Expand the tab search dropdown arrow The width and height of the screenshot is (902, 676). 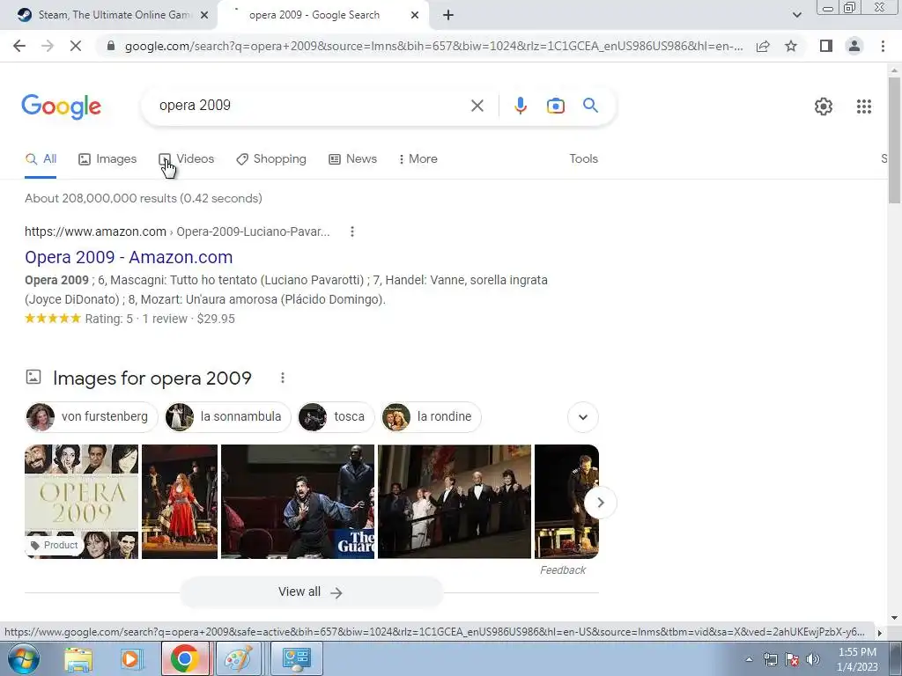point(796,16)
